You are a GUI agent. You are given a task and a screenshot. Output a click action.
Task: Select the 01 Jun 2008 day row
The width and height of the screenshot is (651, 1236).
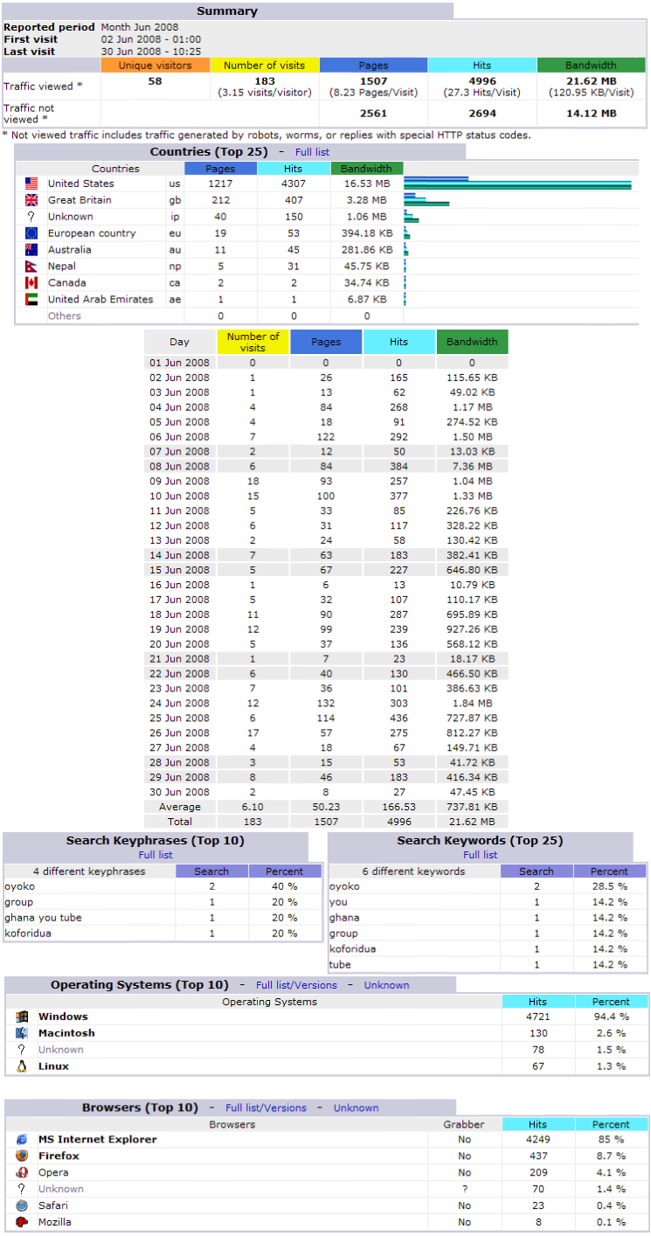coord(326,362)
